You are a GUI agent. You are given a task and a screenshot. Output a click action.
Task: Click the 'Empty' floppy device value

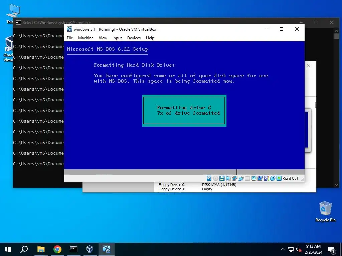coord(207,189)
